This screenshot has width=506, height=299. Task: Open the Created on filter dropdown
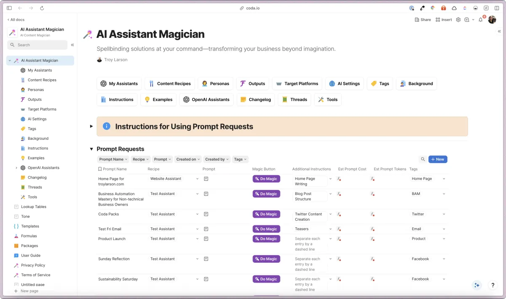188,159
